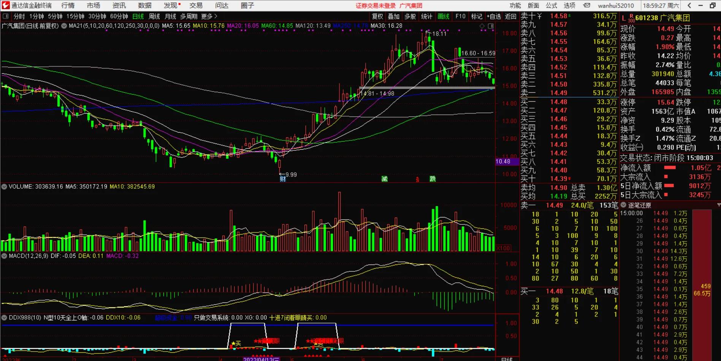Click username wanhui52010 in title bar
This screenshot has height=361, width=721.
coord(616,5)
